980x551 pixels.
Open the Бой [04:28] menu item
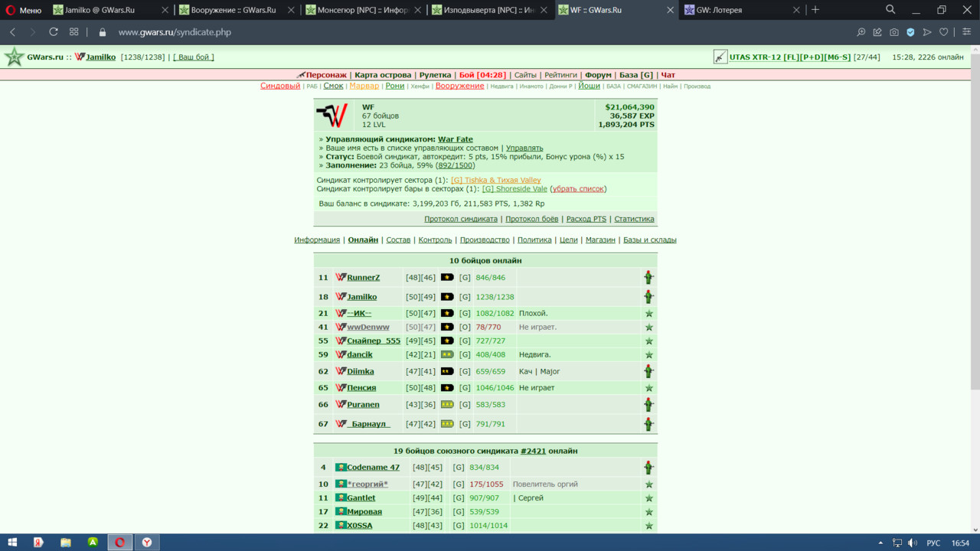482,75
